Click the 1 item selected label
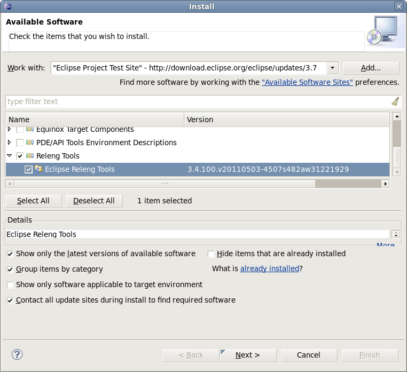Image resolution: width=407 pixels, height=372 pixels. pos(165,201)
